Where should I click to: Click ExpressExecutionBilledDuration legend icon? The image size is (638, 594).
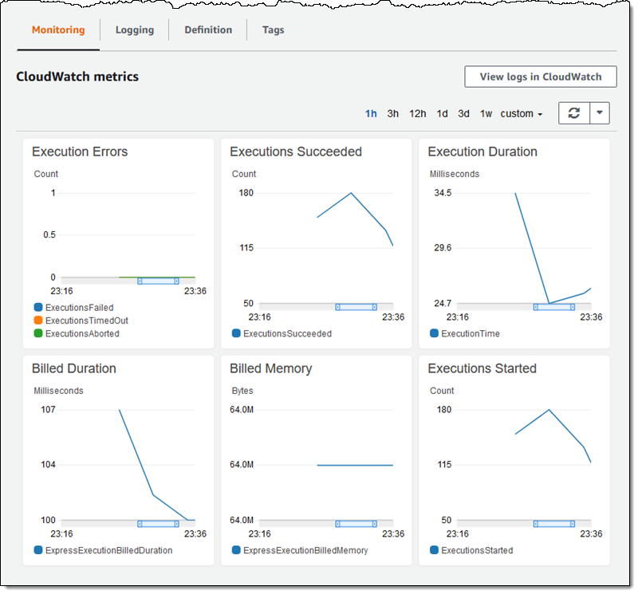point(38,550)
